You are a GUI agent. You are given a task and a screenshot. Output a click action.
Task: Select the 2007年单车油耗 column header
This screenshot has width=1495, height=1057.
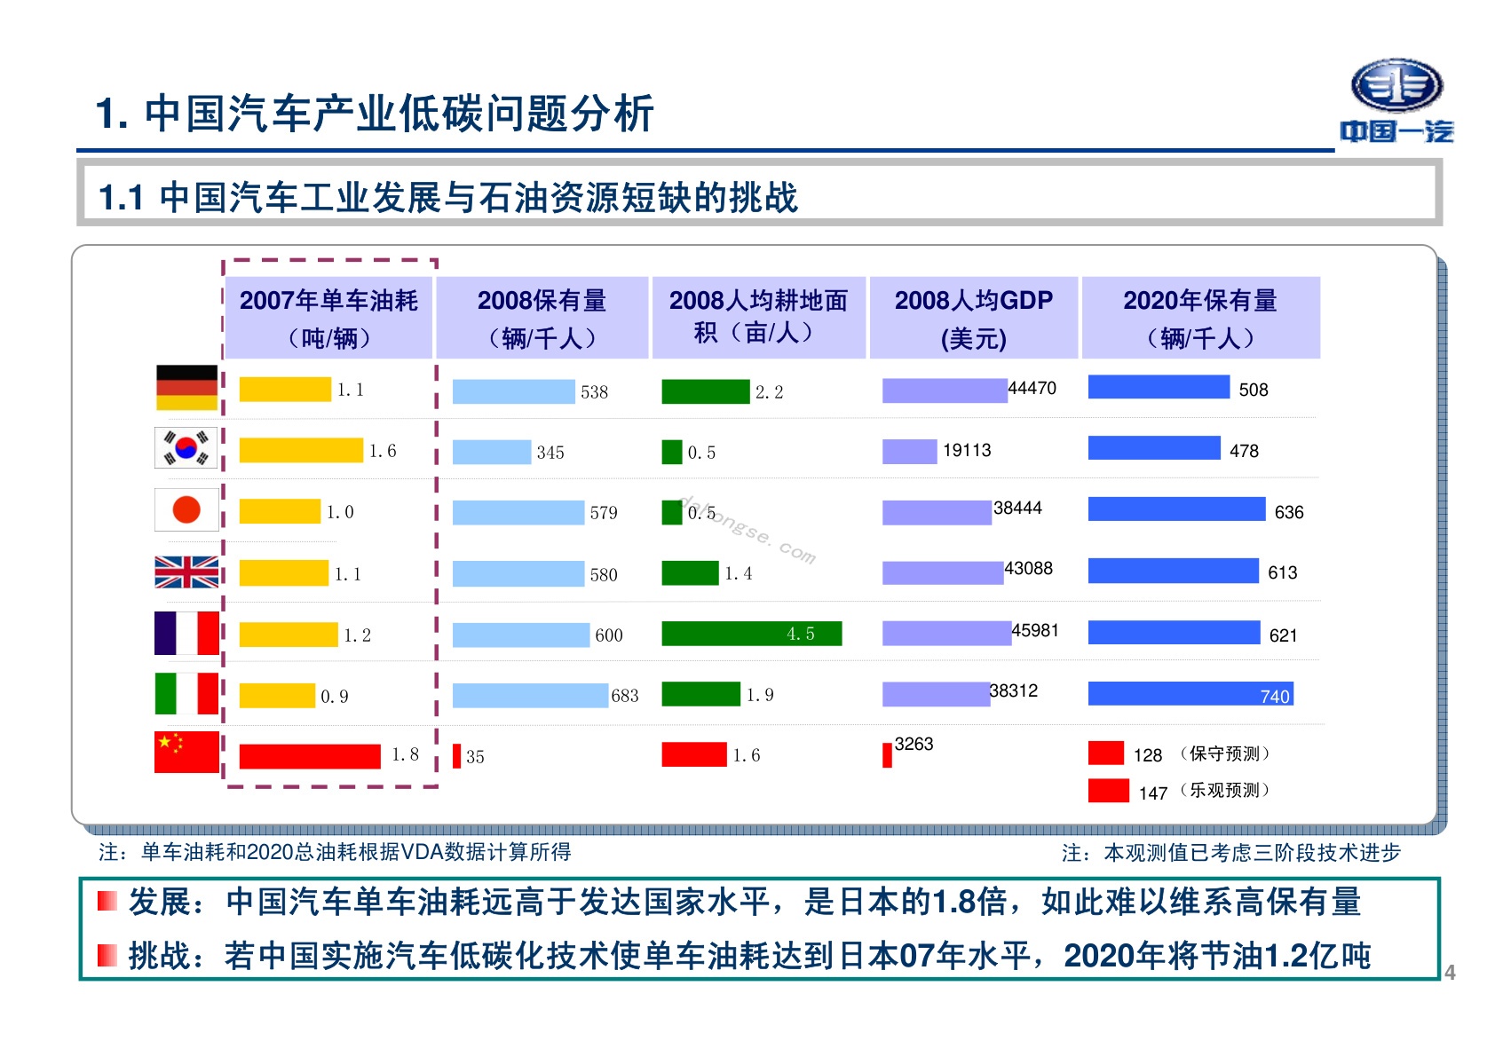pos(328,318)
